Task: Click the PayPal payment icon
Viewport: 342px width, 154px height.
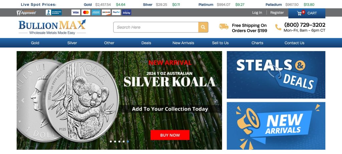Action: click(116, 12)
